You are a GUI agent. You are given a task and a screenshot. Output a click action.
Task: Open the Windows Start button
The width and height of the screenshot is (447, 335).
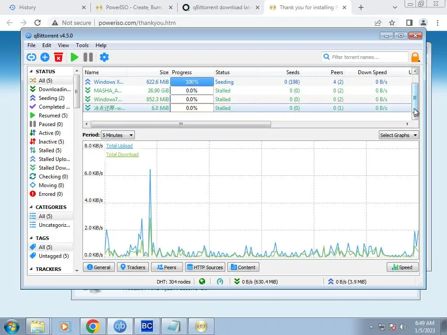[12, 326]
